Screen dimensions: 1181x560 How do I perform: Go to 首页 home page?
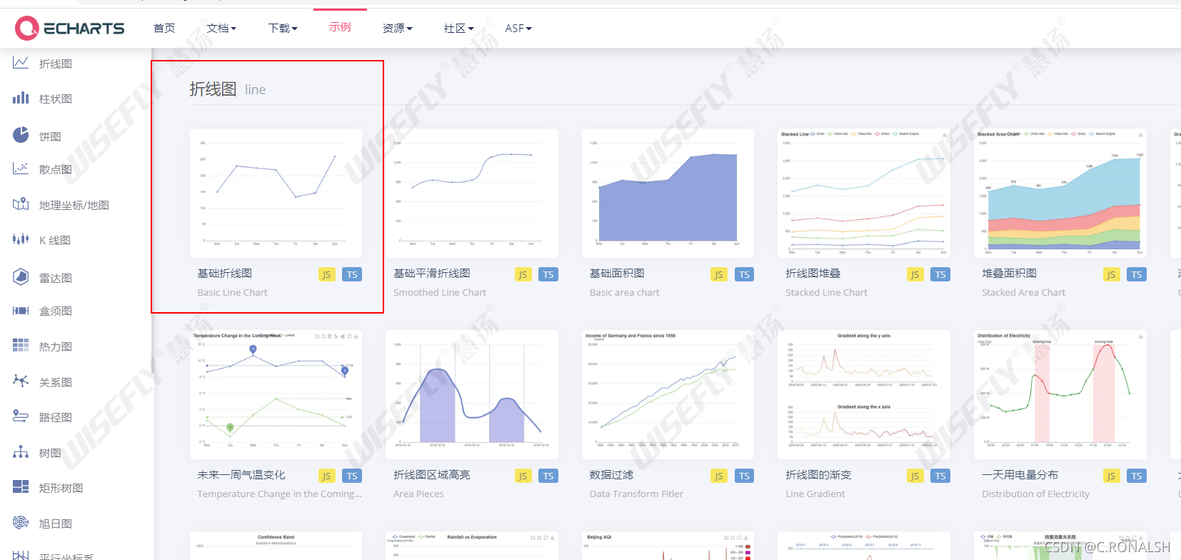point(164,29)
